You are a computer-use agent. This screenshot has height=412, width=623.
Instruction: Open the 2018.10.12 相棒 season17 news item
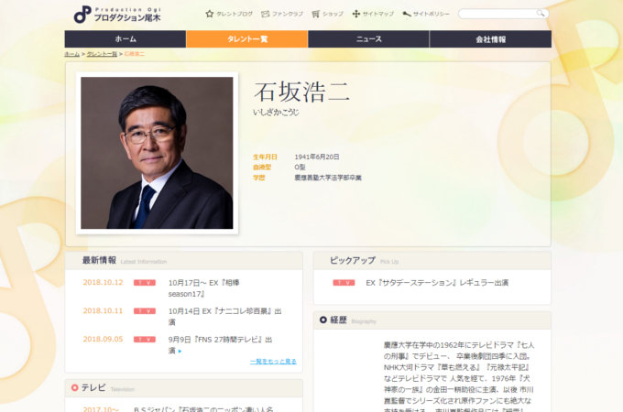(203, 288)
